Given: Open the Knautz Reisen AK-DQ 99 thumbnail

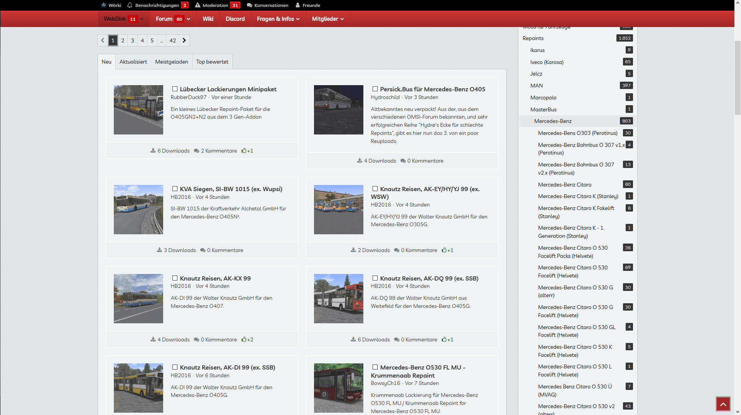Looking at the screenshot, I should click(338, 299).
